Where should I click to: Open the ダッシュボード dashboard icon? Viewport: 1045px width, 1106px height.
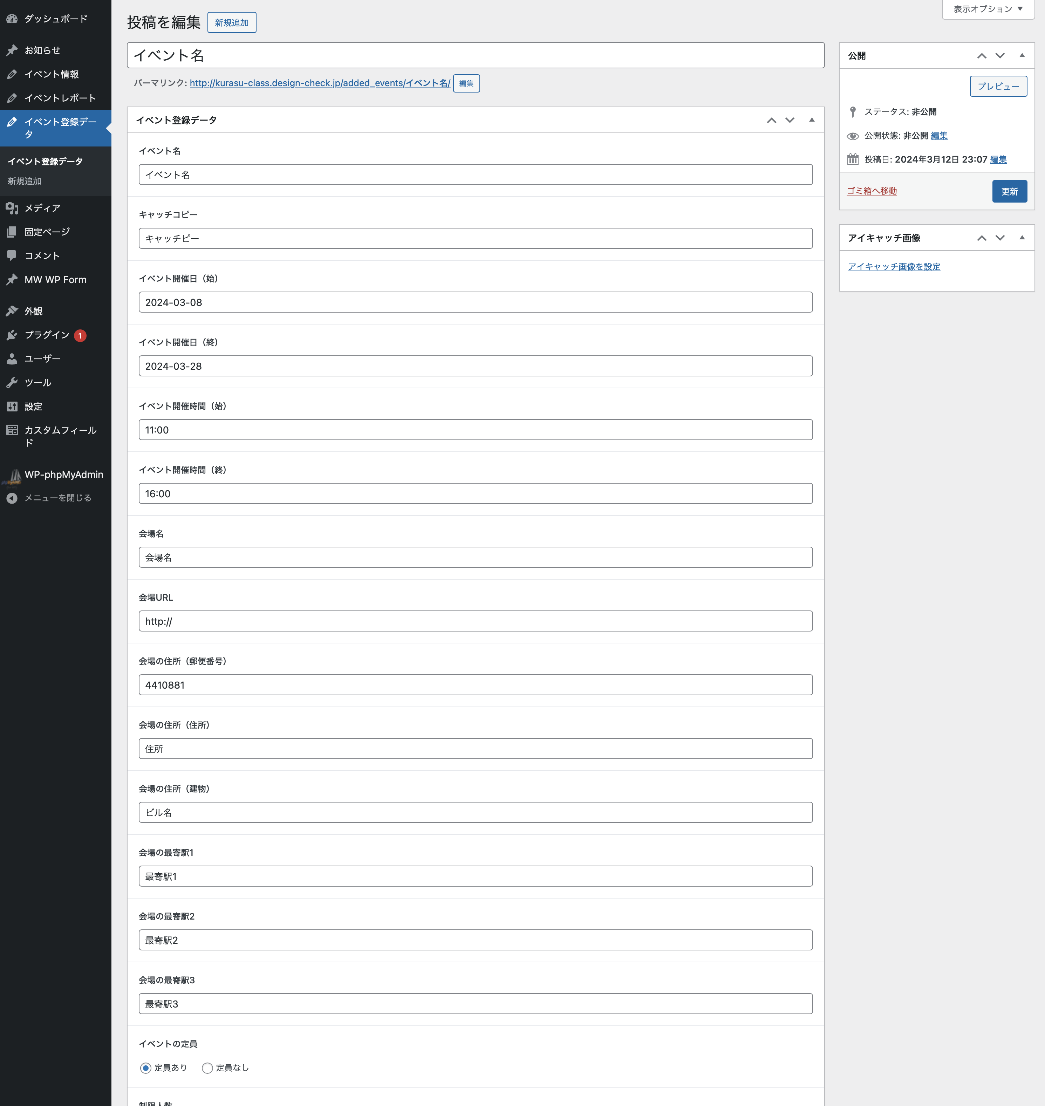[12, 19]
